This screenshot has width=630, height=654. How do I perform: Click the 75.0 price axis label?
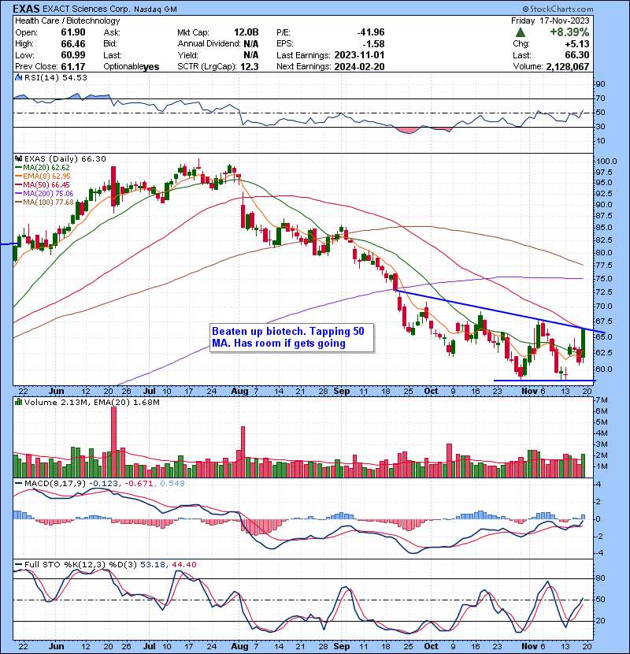[605, 278]
